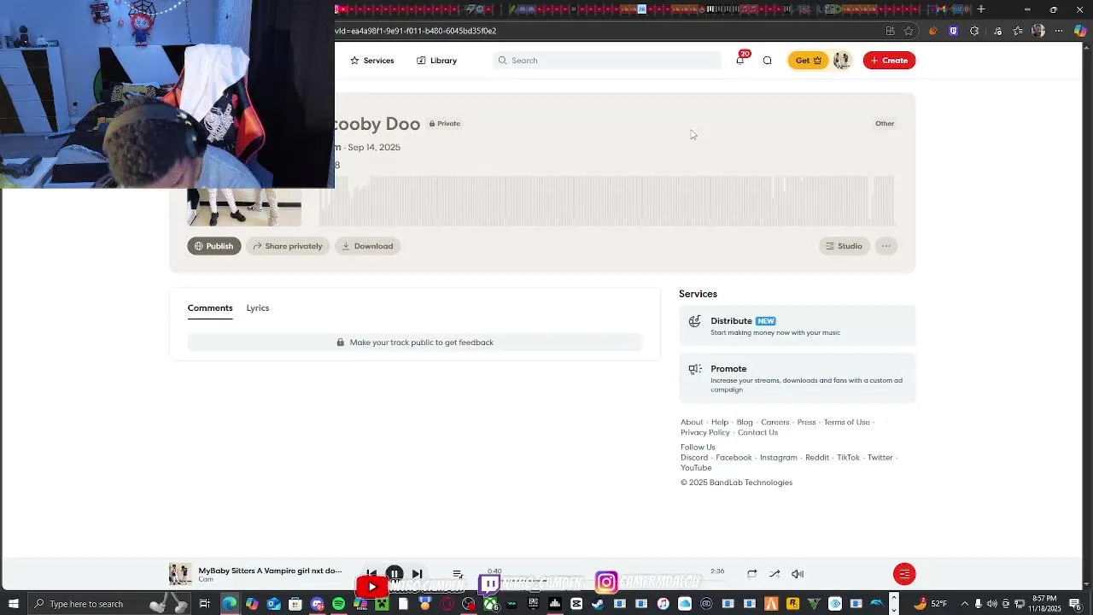
Task: Toggle shuffle in the bottom player
Action: coord(774,574)
